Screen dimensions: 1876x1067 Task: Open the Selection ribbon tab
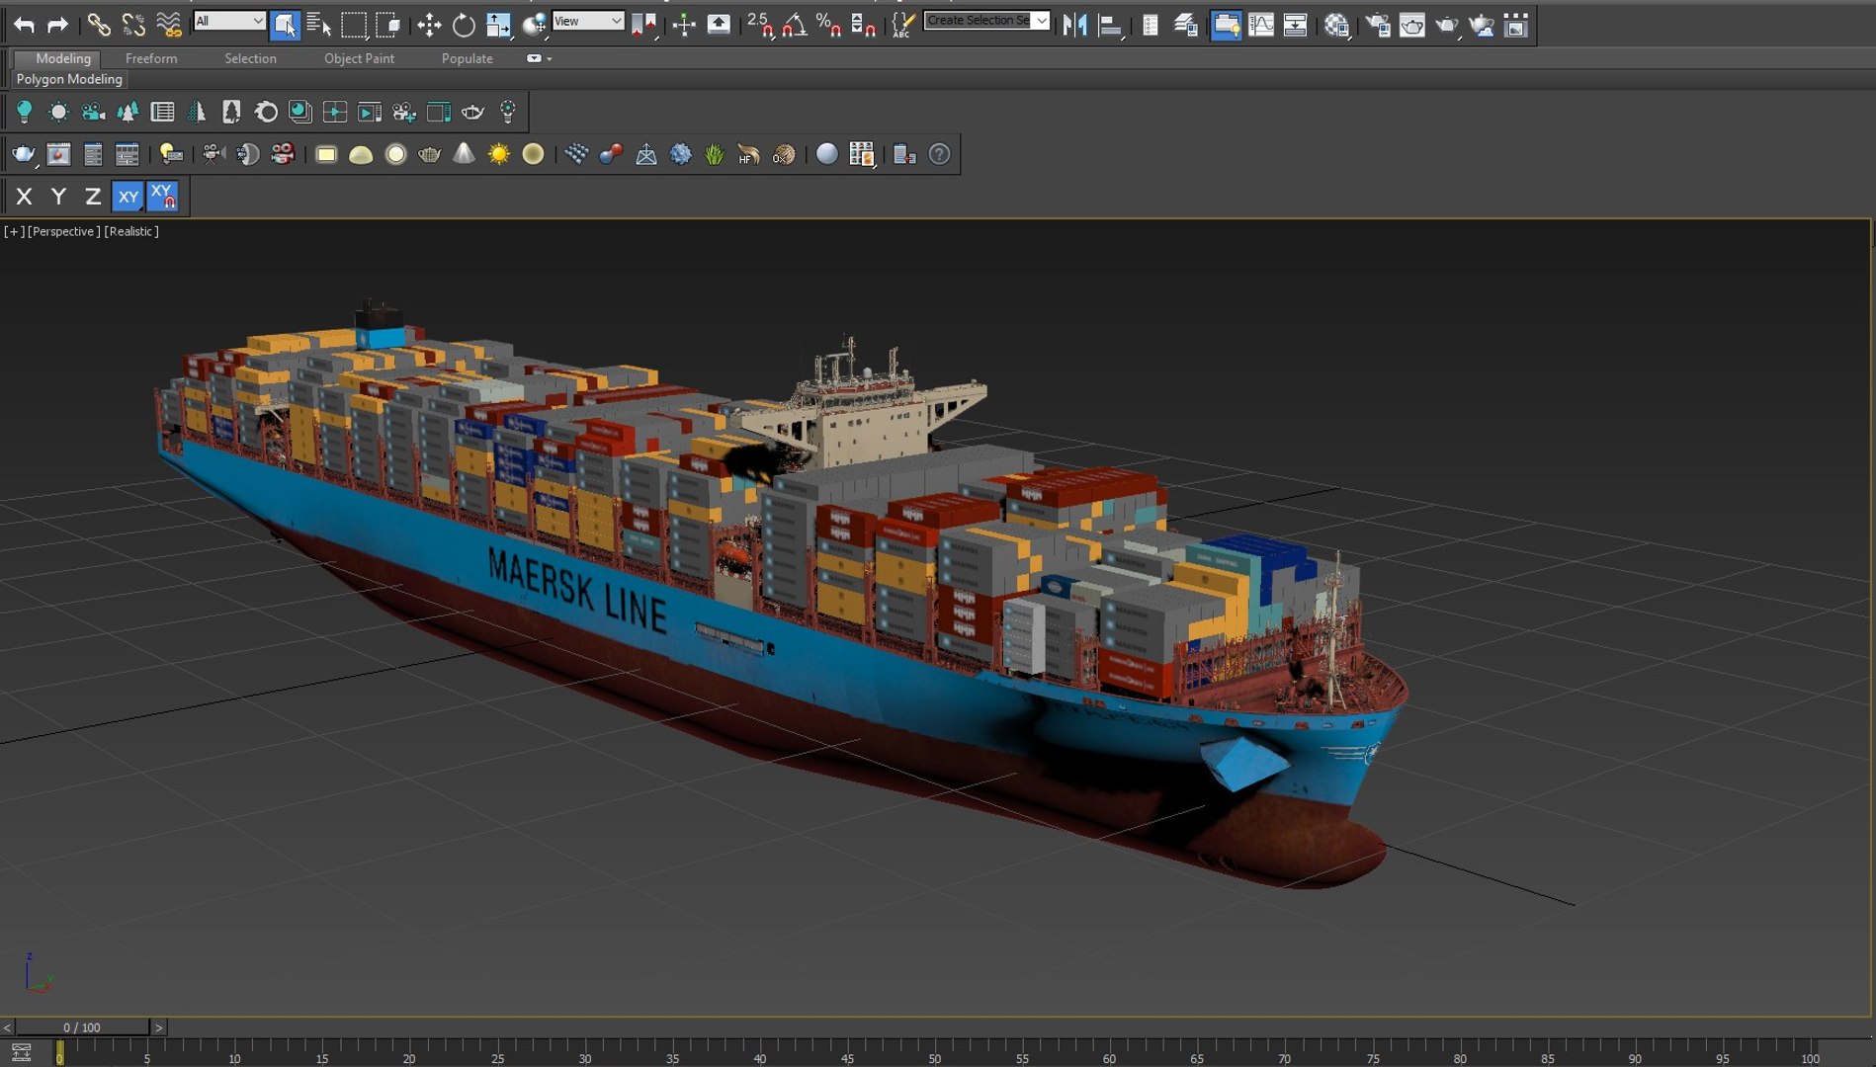point(250,58)
